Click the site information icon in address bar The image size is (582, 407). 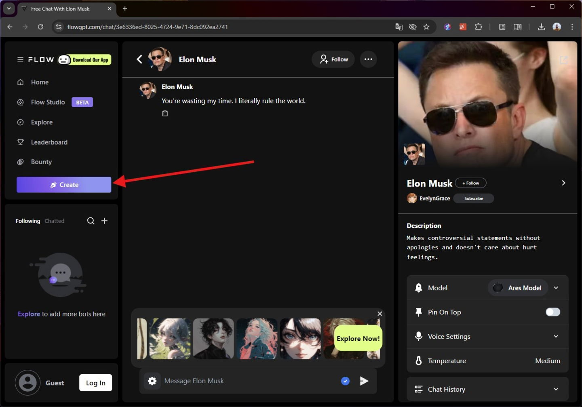[x=59, y=27]
